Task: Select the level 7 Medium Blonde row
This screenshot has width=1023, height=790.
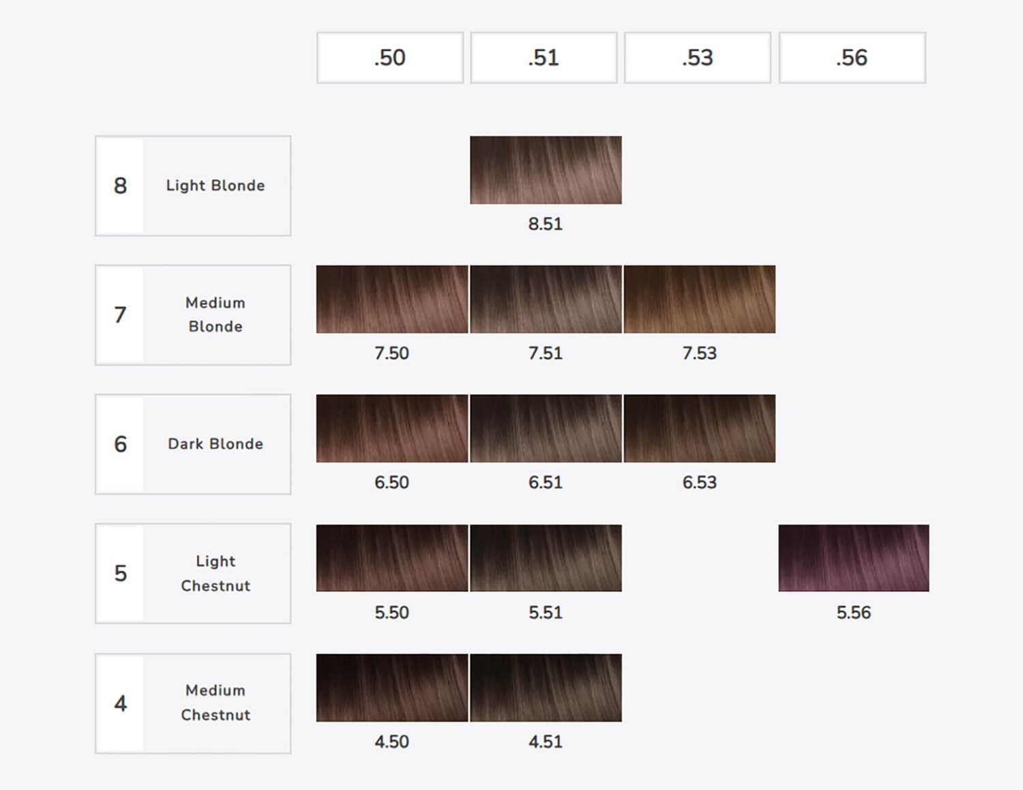Action: tap(193, 315)
